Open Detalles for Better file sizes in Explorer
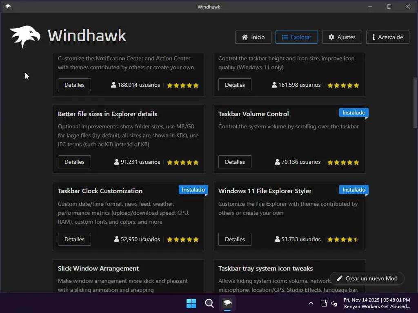 [x=74, y=162]
